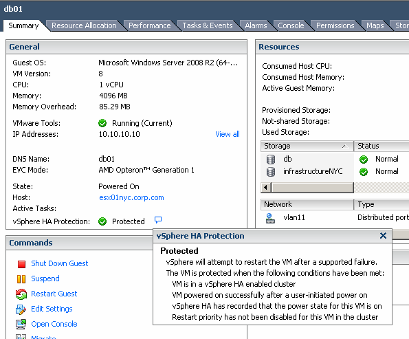Open the Performance tab
The image size is (409, 339).
click(x=149, y=25)
